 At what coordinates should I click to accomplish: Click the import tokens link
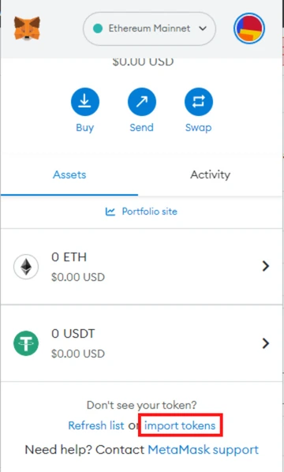pyautogui.click(x=180, y=425)
